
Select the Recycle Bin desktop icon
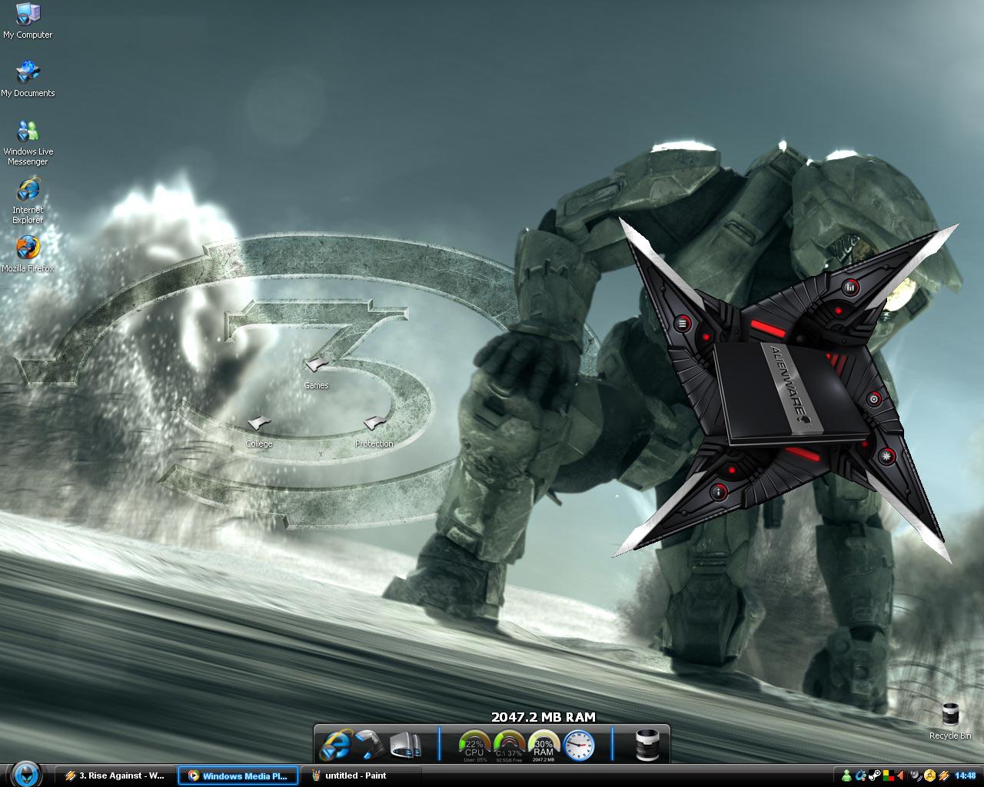click(x=950, y=721)
